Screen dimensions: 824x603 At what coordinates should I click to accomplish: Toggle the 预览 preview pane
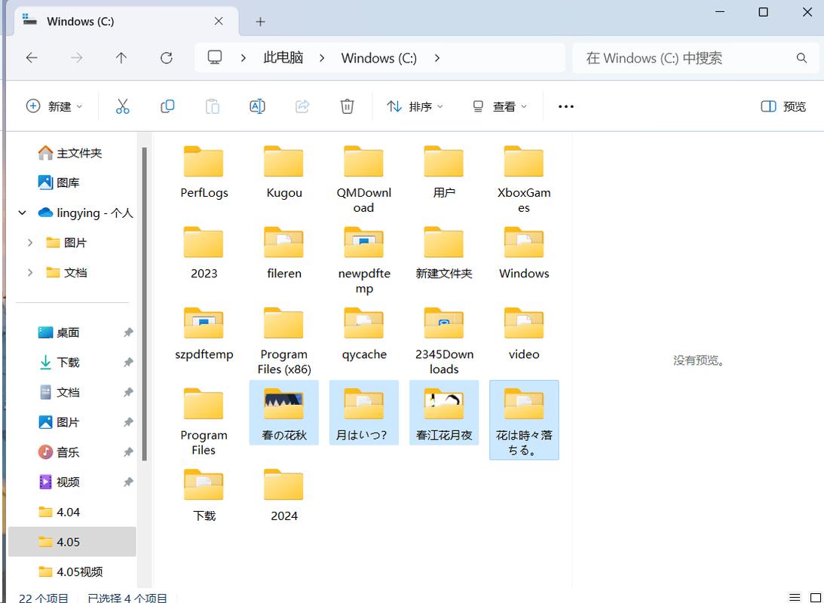pyautogui.click(x=783, y=106)
